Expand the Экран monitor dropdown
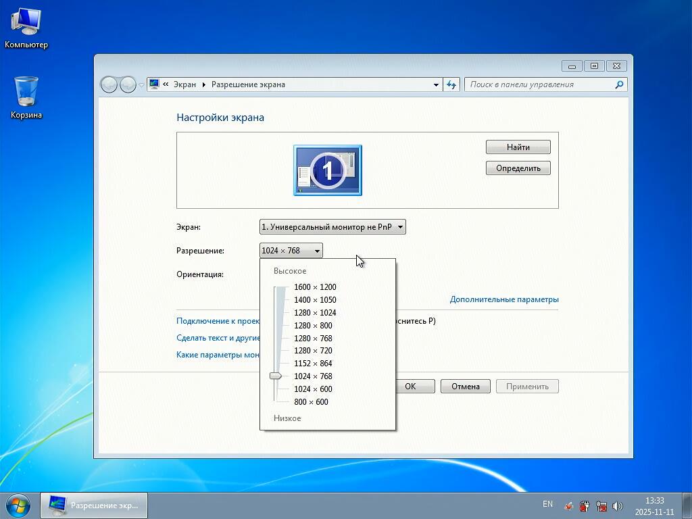The image size is (692, 519). click(x=332, y=227)
